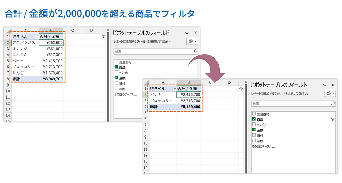The height and width of the screenshot is (183, 342).
Task: Select row 8 header in the left sheet
Action: 8,79
